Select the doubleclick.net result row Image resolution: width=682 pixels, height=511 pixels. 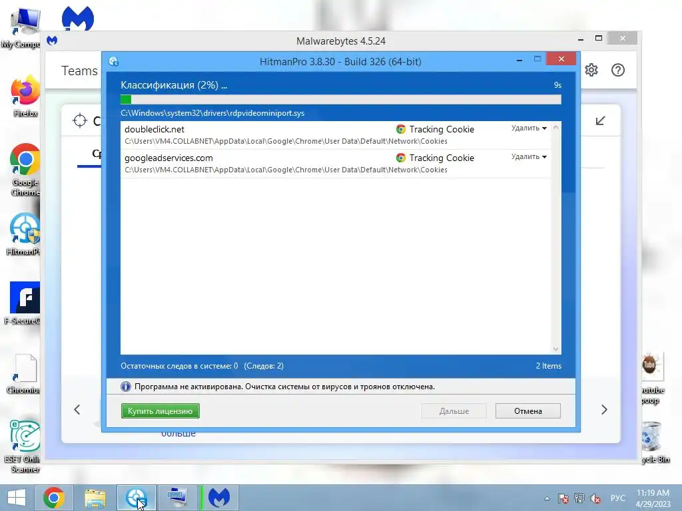(x=336, y=135)
